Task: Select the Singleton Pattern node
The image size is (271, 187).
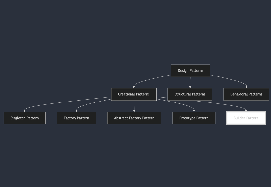Action: point(24,118)
